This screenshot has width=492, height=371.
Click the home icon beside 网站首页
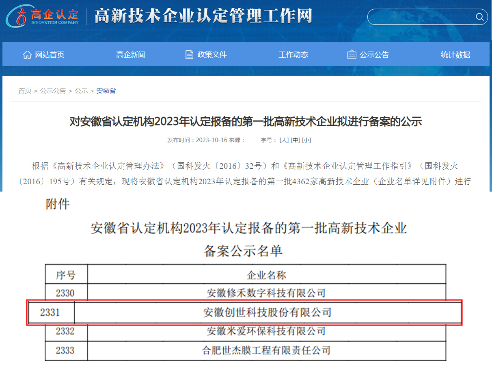[27, 55]
